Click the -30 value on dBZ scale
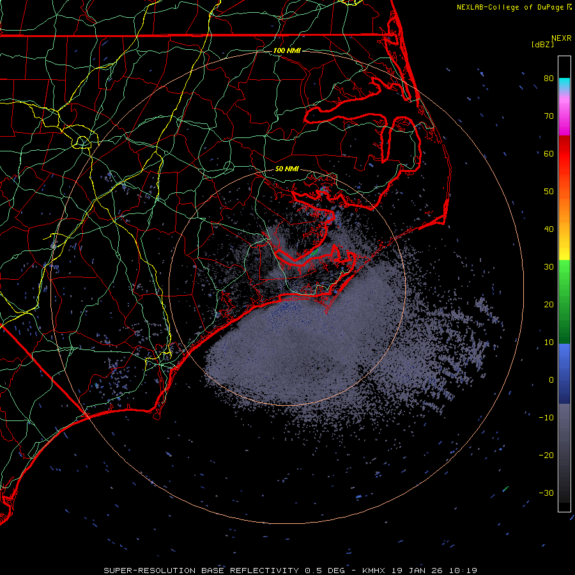This screenshot has height=575, width=575. pos(546,493)
